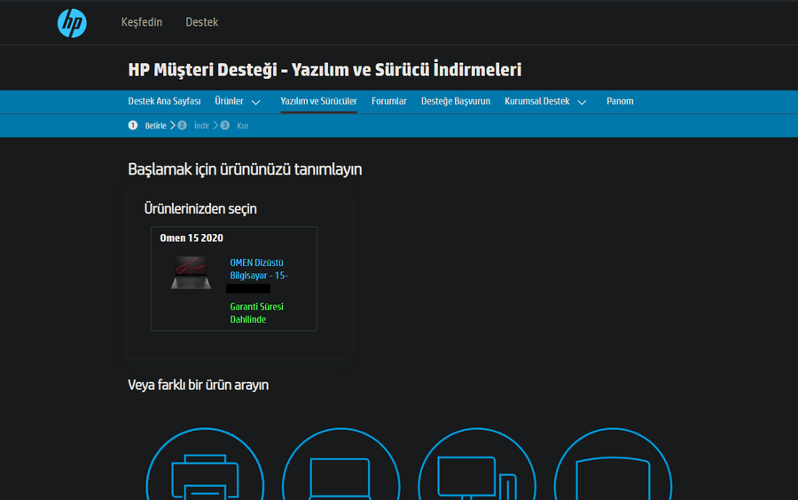The height and width of the screenshot is (500, 798).
Task: Open the OMEN Dizüstü Bilgisayar link
Action: [x=259, y=270]
